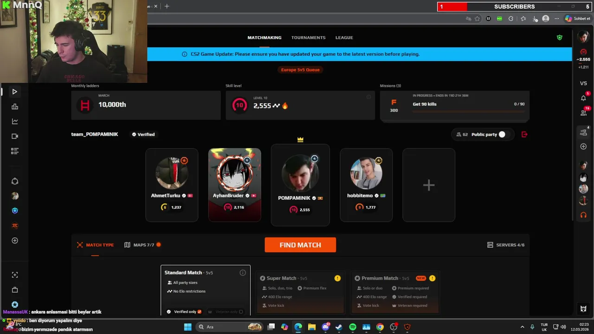Open AhmetTurku player card
This screenshot has width=594, height=334.
[172, 185]
